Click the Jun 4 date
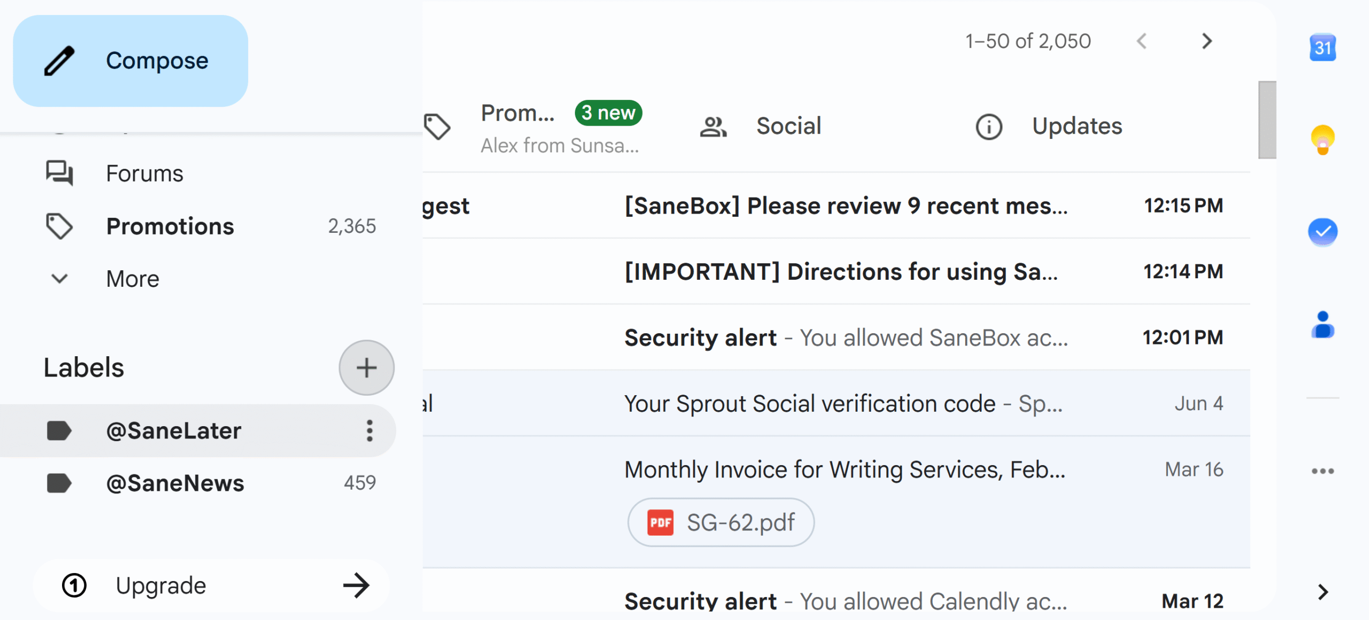Image resolution: width=1369 pixels, height=620 pixels. point(1199,403)
